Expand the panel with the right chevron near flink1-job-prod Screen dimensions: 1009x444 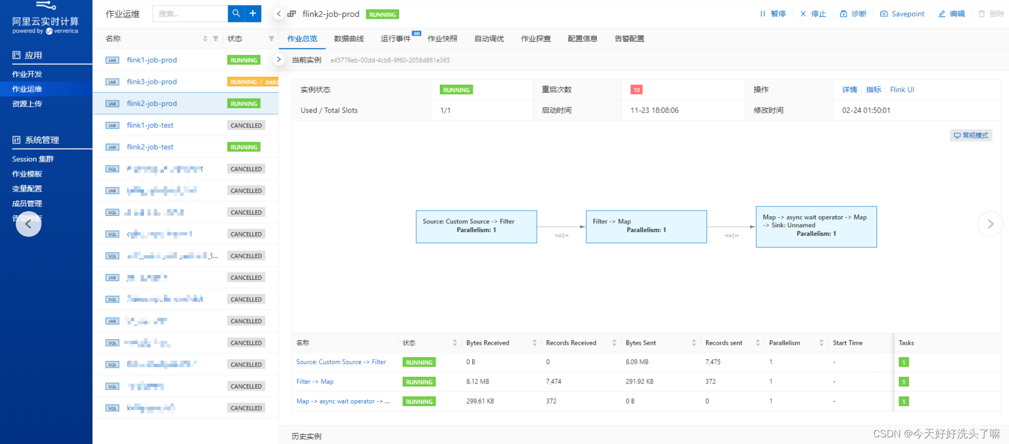[x=279, y=59]
